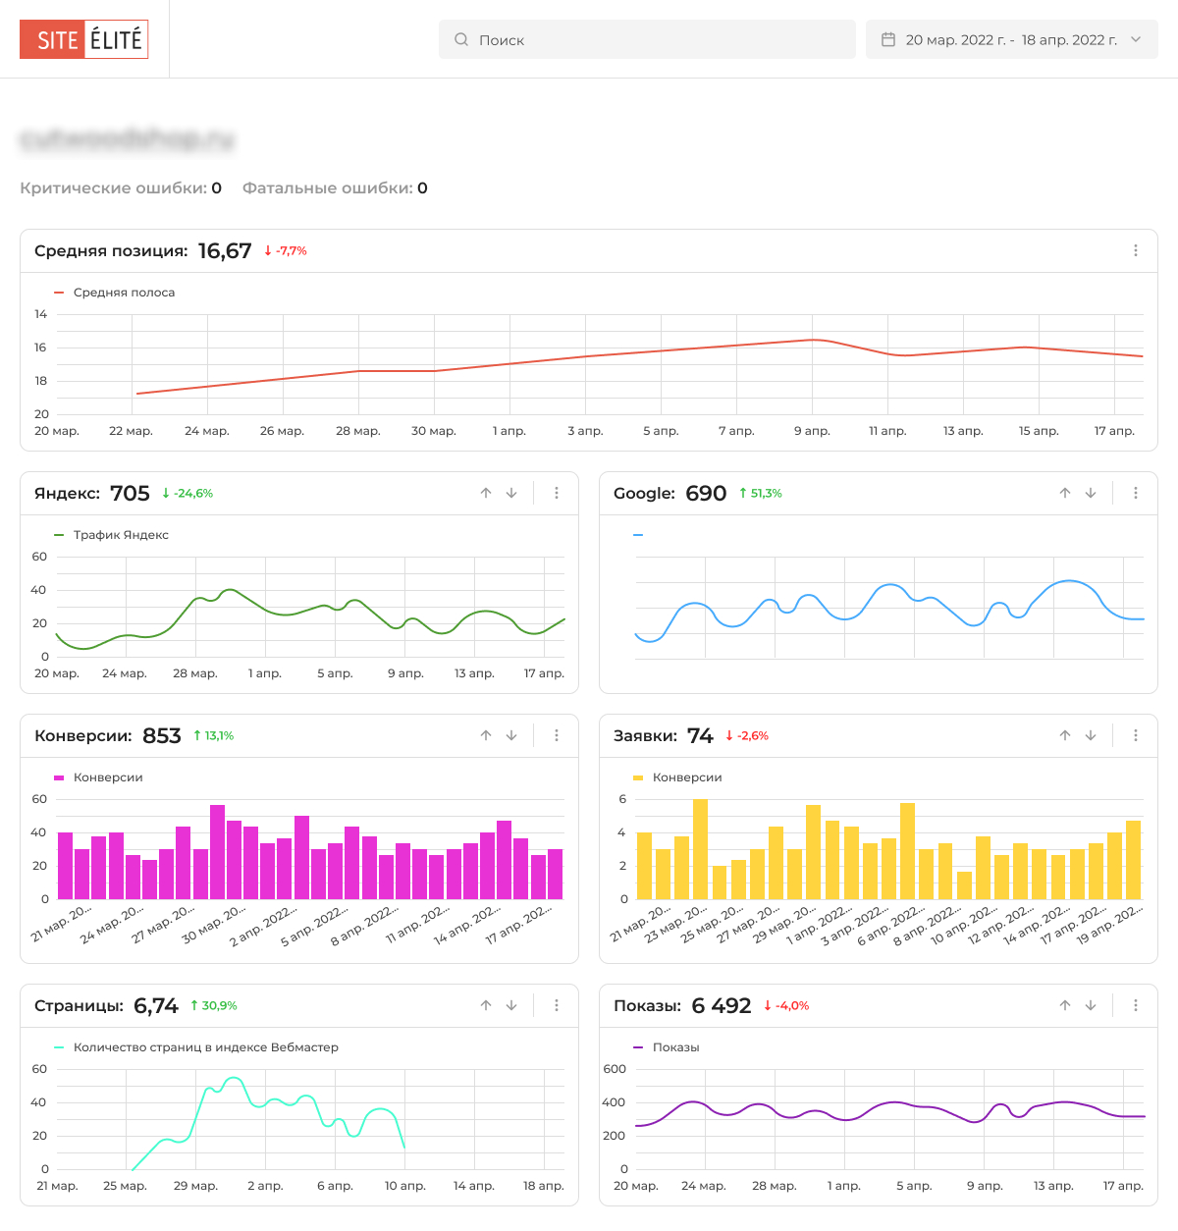The height and width of the screenshot is (1231, 1178).
Task: Click the Яндекс value 705
Action: tap(130, 493)
